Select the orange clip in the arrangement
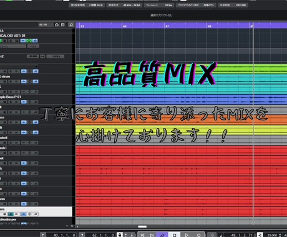Screen dimensions: 287x237 click(181, 120)
